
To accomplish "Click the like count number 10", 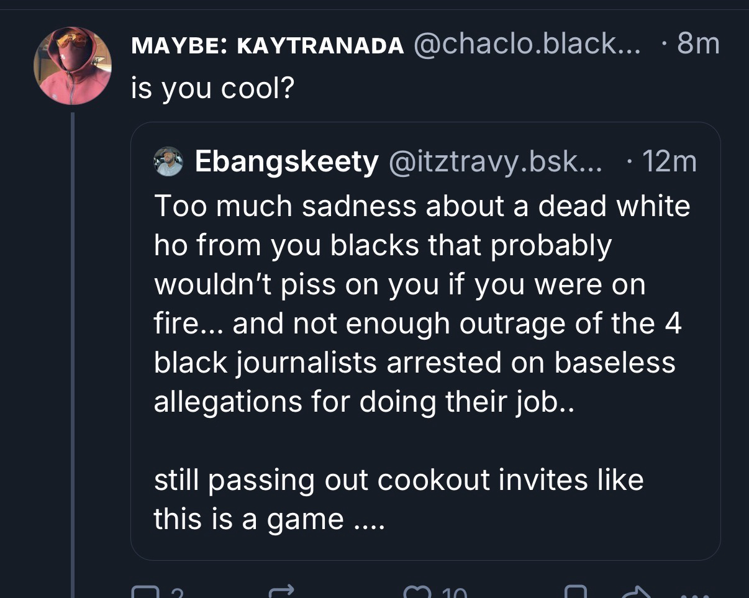I will click(x=455, y=594).
